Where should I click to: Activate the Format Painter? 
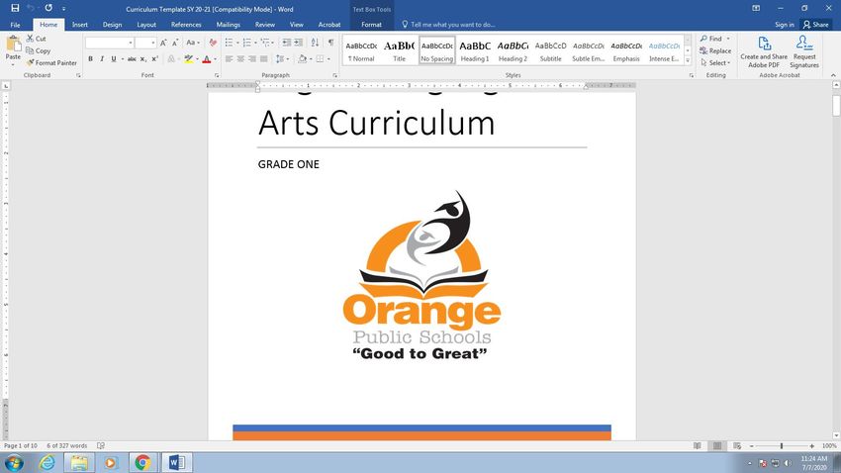tap(51, 62)
